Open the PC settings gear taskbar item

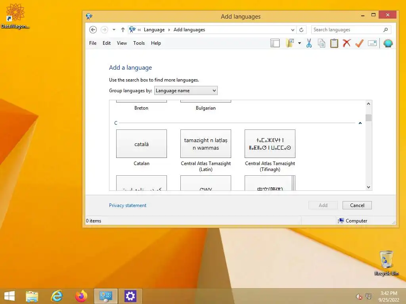(x=130, y=296)
